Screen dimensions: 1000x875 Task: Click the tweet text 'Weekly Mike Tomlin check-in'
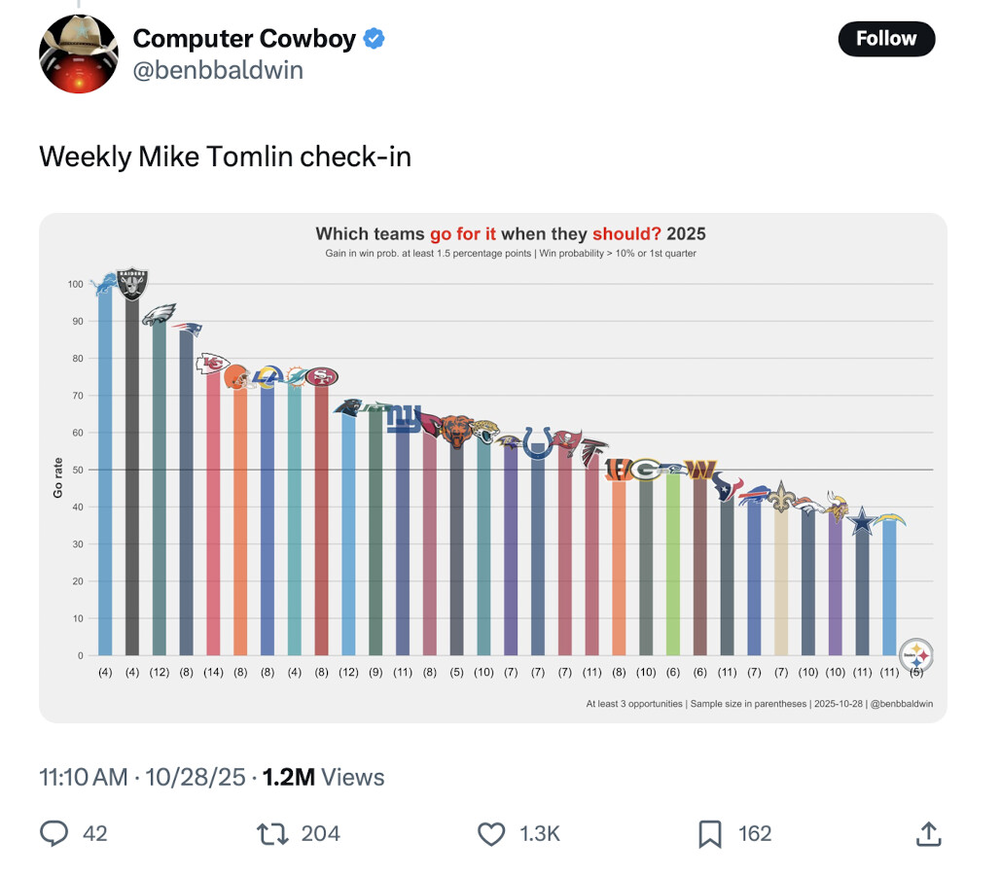[225, 156]
